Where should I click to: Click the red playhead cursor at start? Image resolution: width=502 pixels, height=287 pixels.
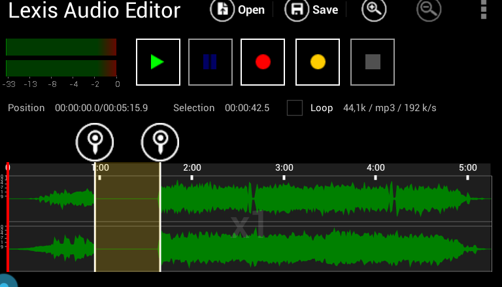coord(8,217)
